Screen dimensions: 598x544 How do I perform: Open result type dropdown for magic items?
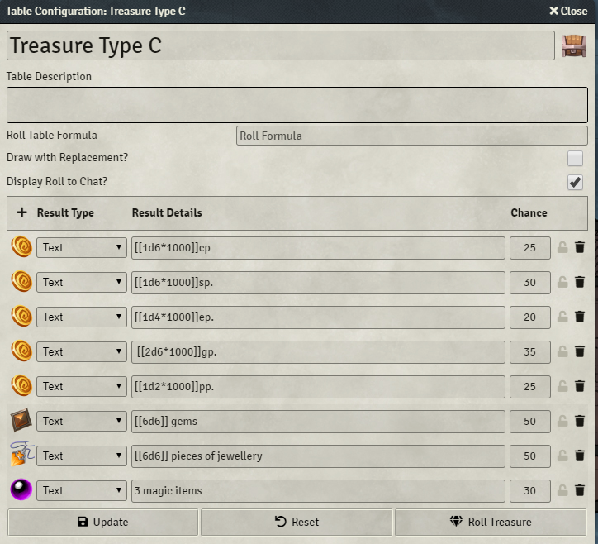pos(81,490)
